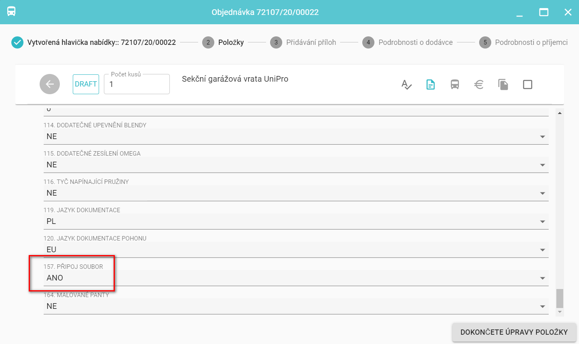Click the back arrow round button
Viewport: 579px width, 344px height.
click(x=50, y=84)
